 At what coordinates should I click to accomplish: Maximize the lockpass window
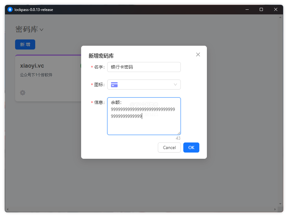pos(261,9)
